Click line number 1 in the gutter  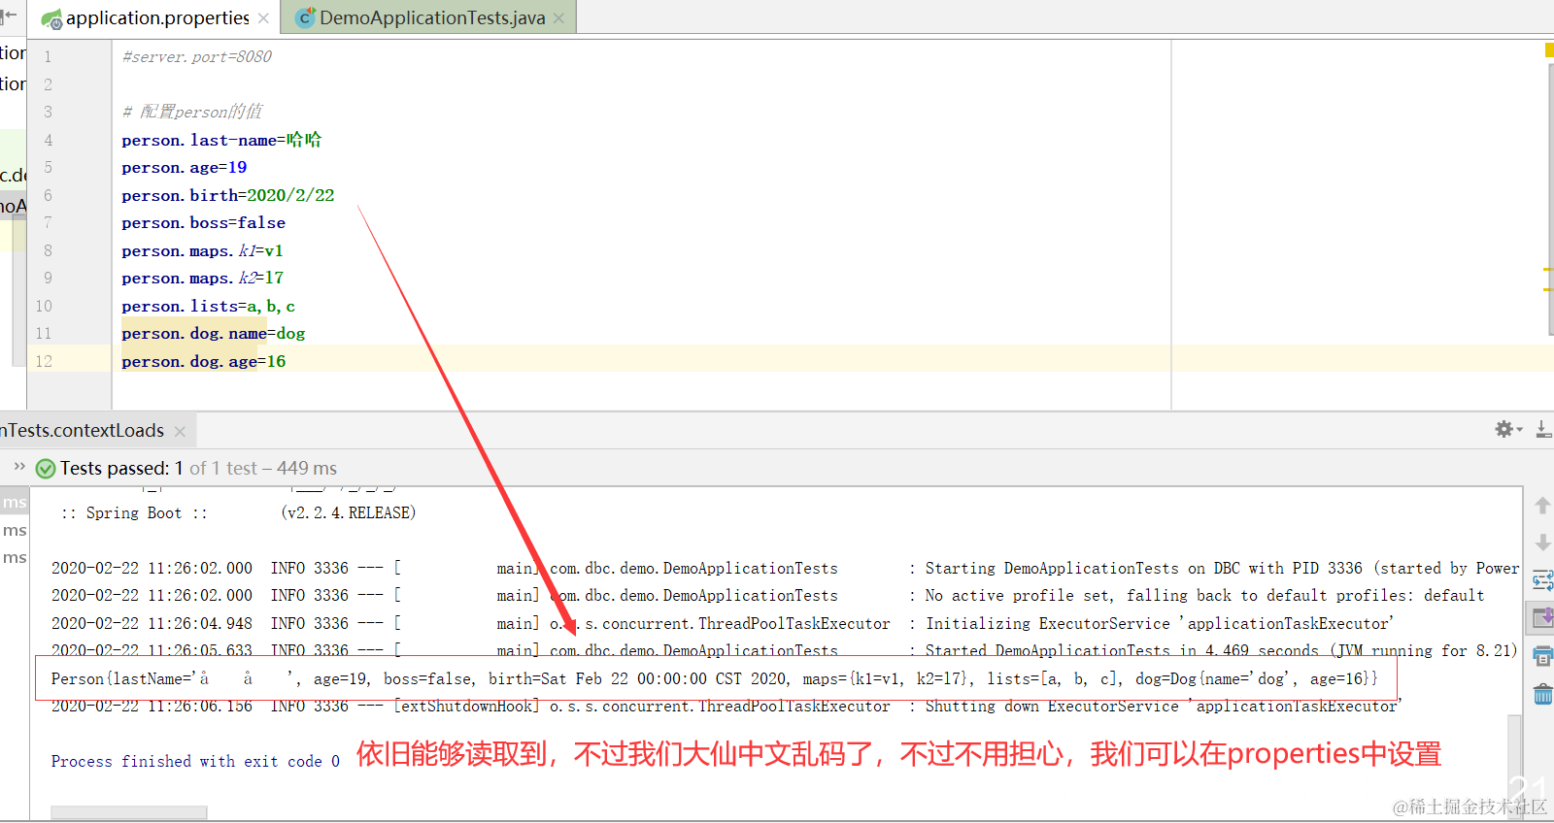pos(48,56)
